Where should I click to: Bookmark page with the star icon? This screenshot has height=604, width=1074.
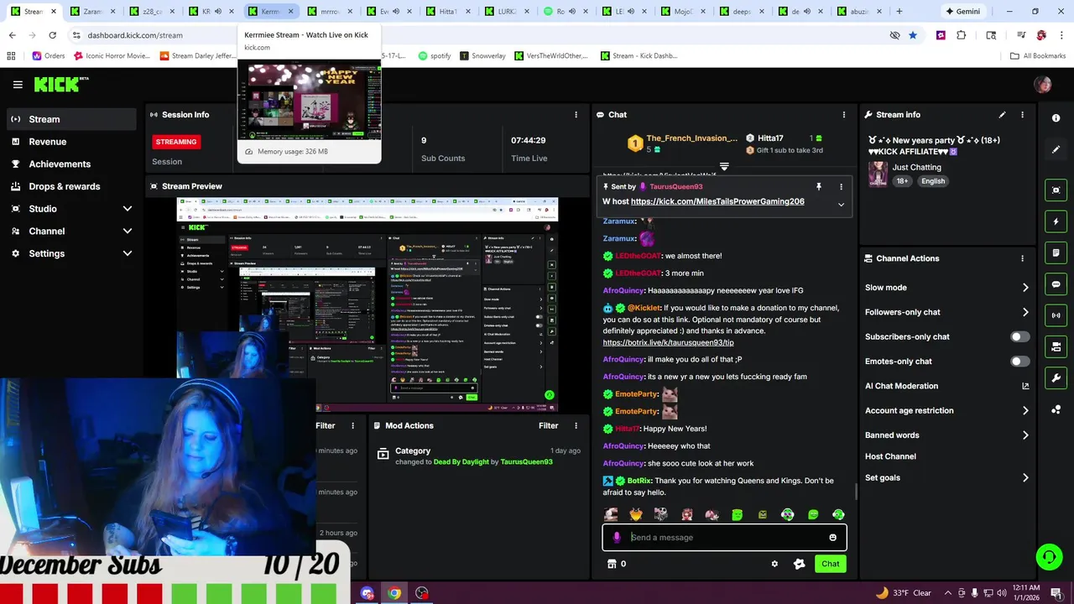912,35
